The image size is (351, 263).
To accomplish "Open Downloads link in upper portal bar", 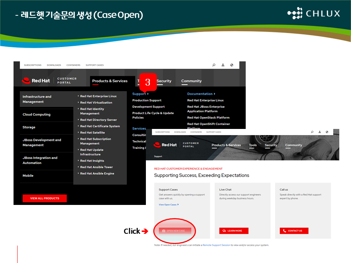I will tap(54, 65).
